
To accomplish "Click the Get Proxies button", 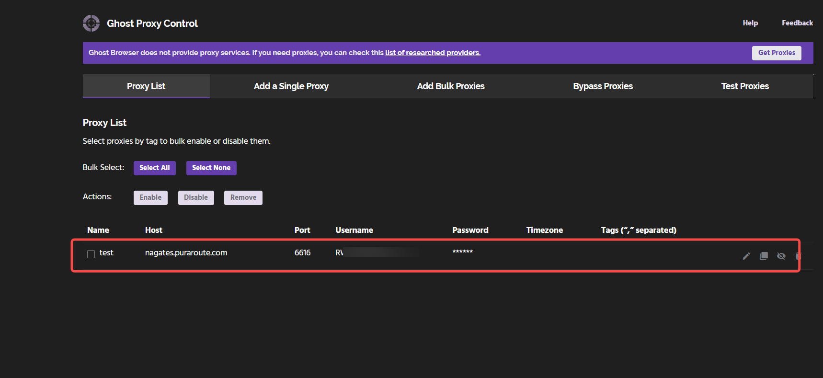I will [777, 53].
